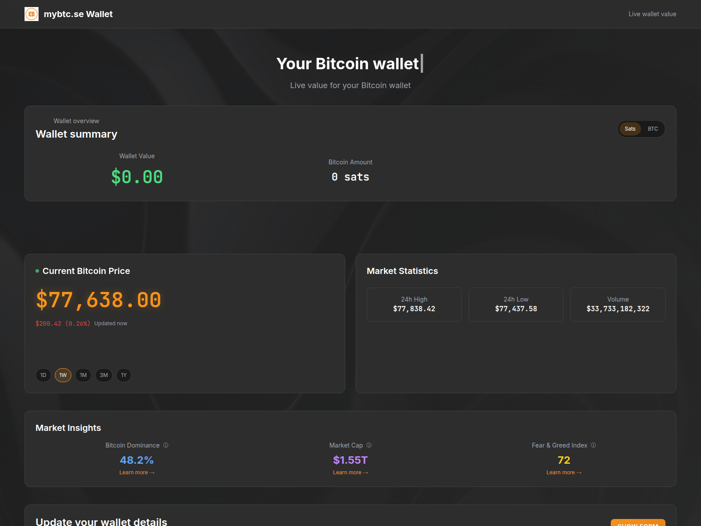Viewport: 701px width, 526px height.
Task: Click the 24h High value $77,838.42
Action: coord(414,309)
